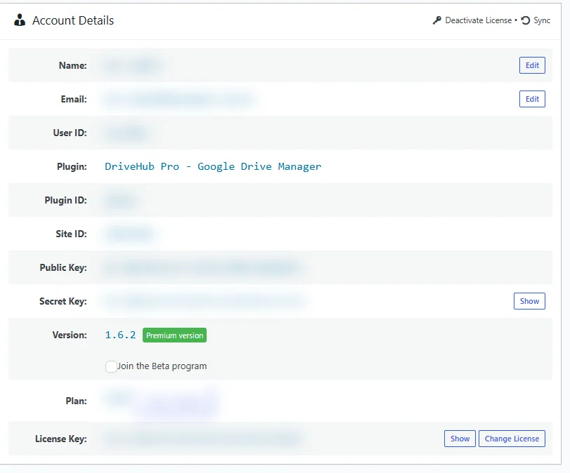Click the Change License button

click(x=512, y=439)
